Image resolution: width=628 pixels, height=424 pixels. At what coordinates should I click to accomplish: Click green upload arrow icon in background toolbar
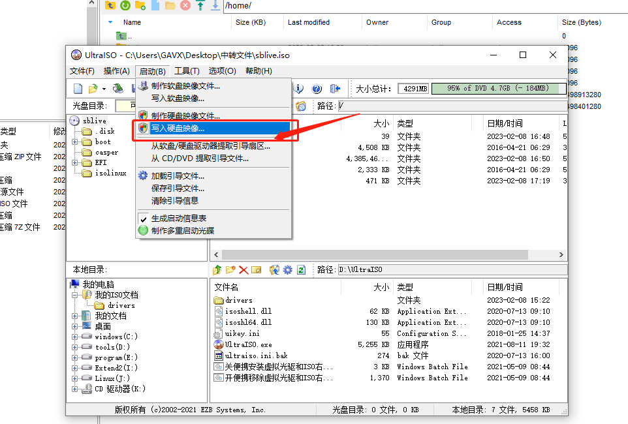(200, 5)
